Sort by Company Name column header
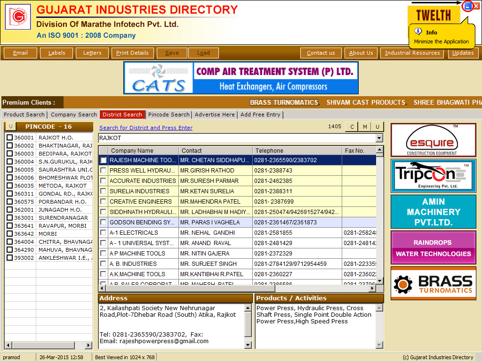The image size is (482, 362). point(143,150)
